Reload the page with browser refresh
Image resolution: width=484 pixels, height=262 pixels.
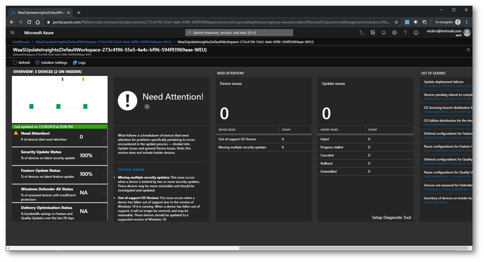[x=29, y=22]
